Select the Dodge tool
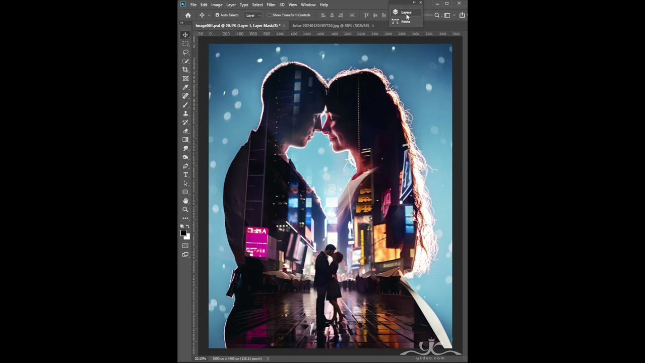645x363 pixels. 185,157
